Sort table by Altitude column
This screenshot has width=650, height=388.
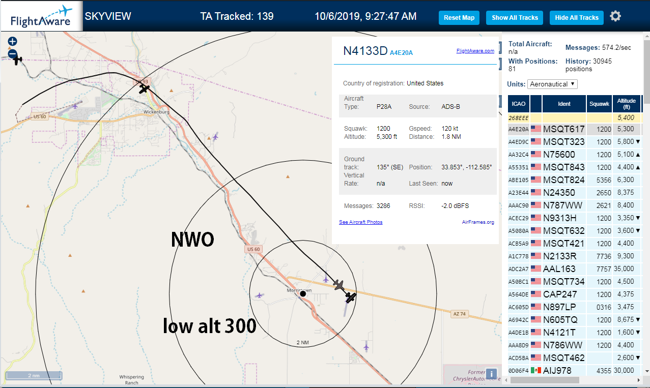click(x=627, y=104)
